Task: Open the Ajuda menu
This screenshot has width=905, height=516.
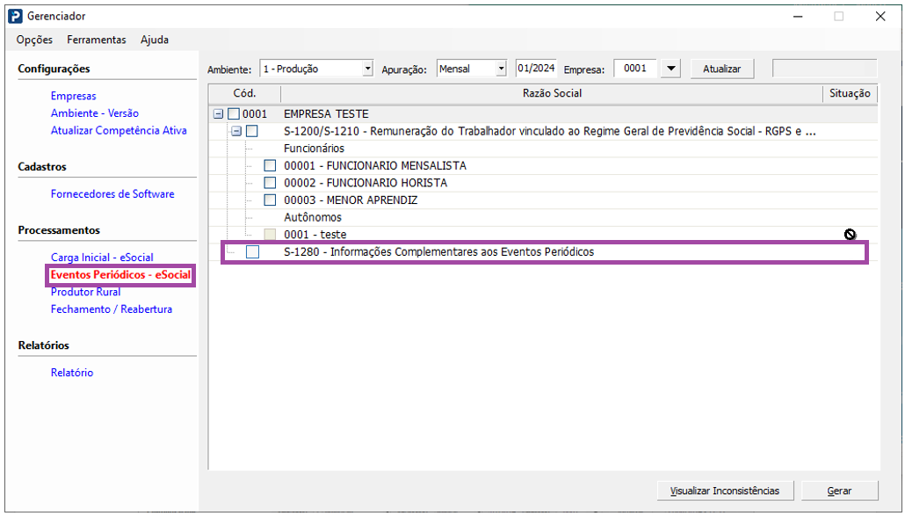Action: 155,40
